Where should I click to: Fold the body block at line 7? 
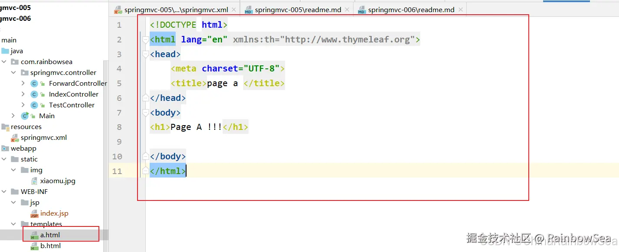146,113
